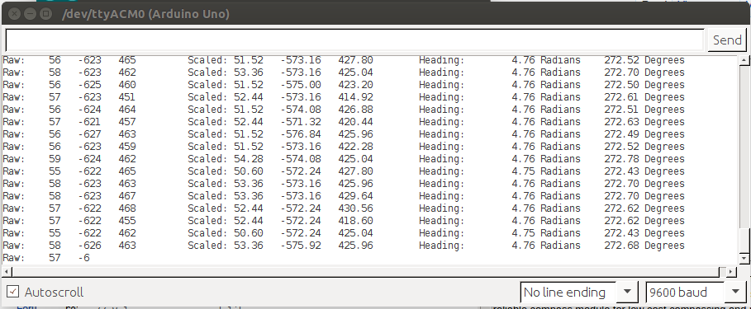Image resolution: width=751 pixels, height=309 pixels.
Task: Click the Scaled value 54.28
Action: pyautogui.click(x=248, y=158)
